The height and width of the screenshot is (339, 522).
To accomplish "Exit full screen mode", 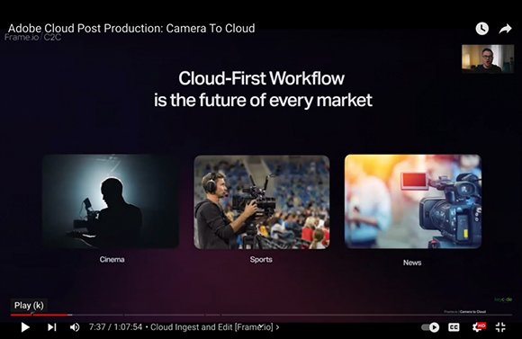I will pyautogui.click(x=500, y=327).
